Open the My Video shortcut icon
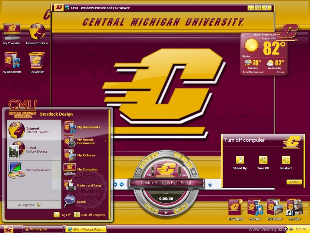 (294, 210)
